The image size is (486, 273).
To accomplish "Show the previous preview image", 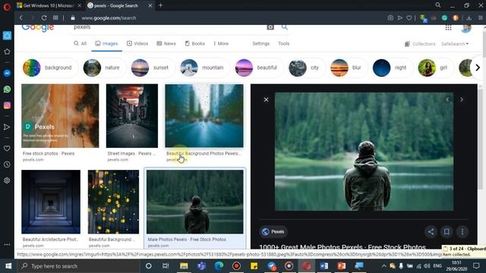I will point(447,99).
